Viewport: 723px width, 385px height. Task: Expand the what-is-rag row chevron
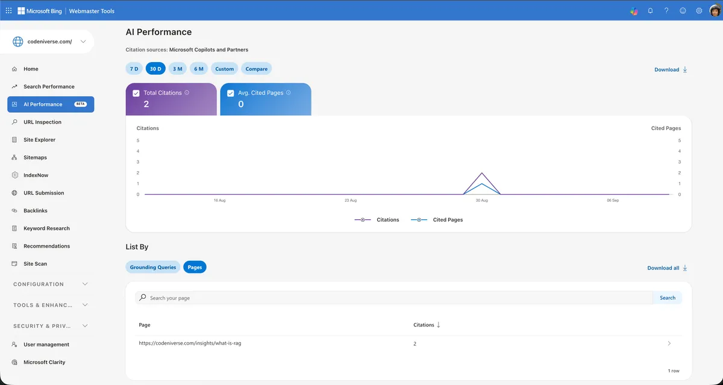point(669,343)
